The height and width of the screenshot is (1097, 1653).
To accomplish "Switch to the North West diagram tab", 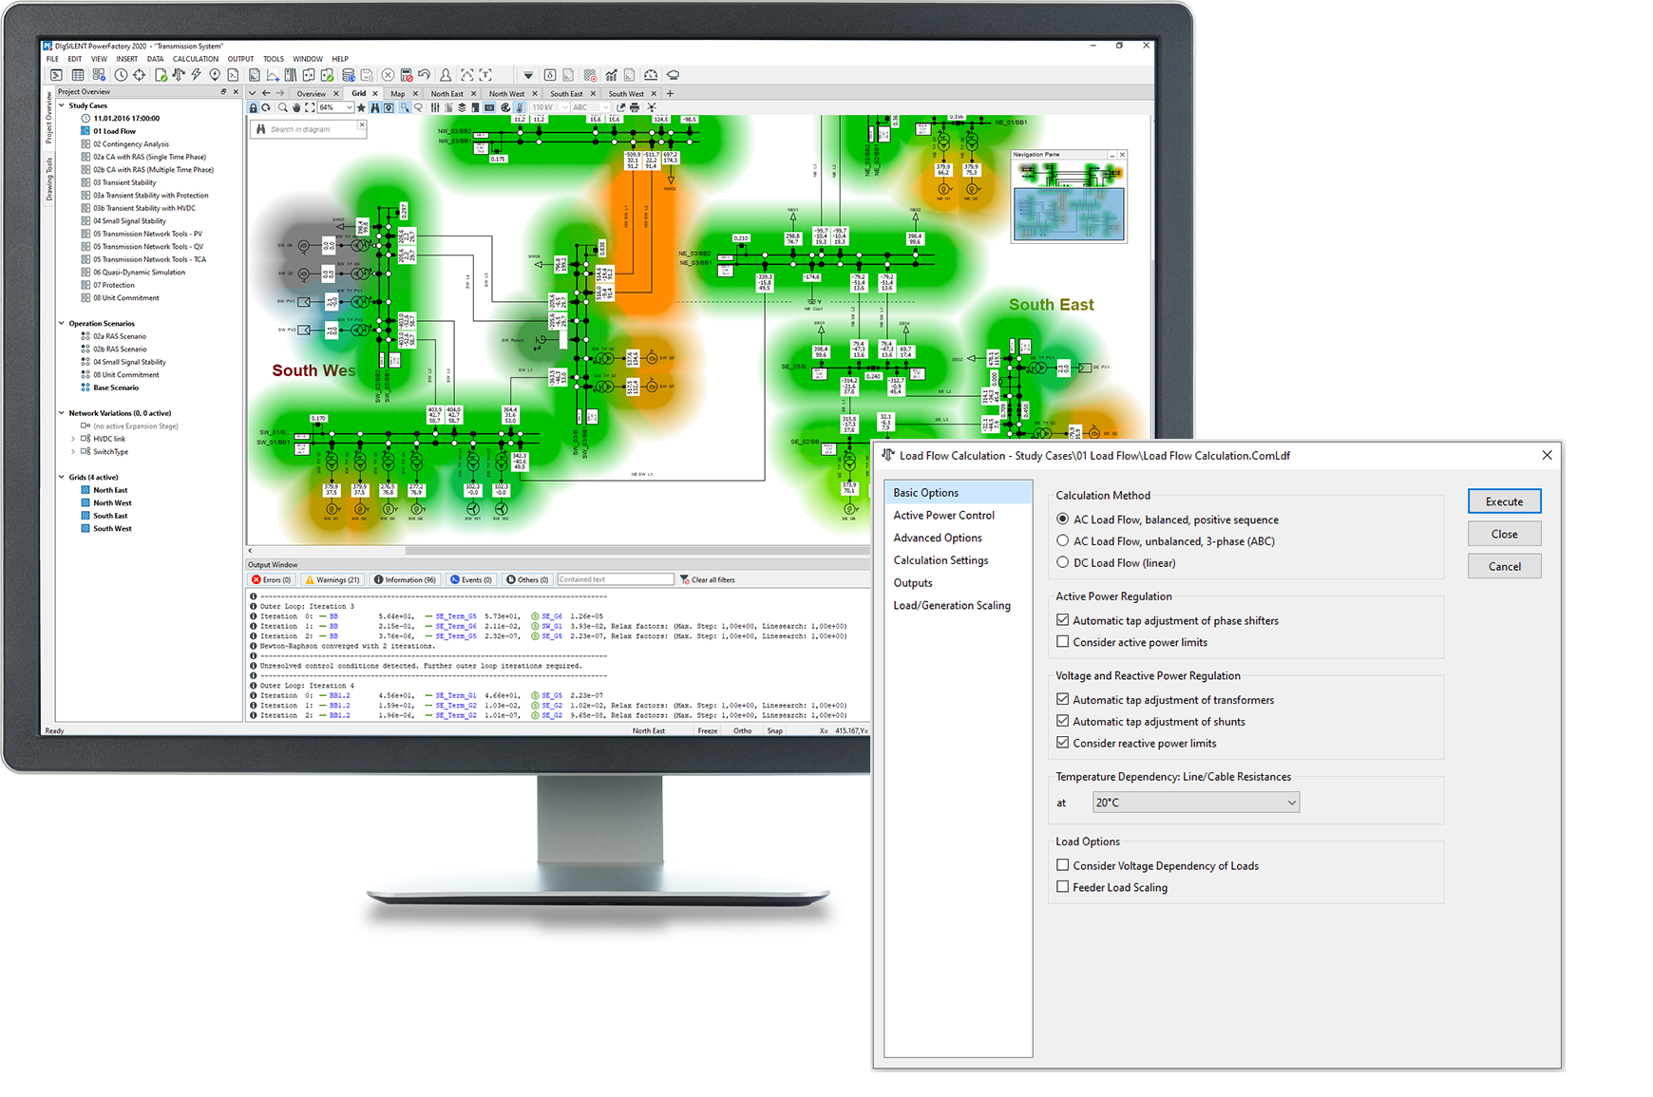I will [x=506, y=94].
